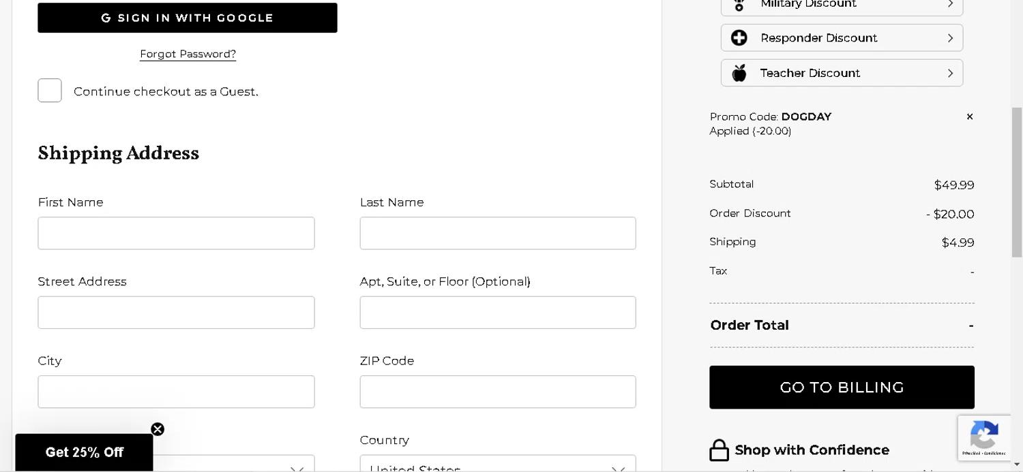1023x472 pixels.
Task: Click the First Name input field
Action: point(176,234)
